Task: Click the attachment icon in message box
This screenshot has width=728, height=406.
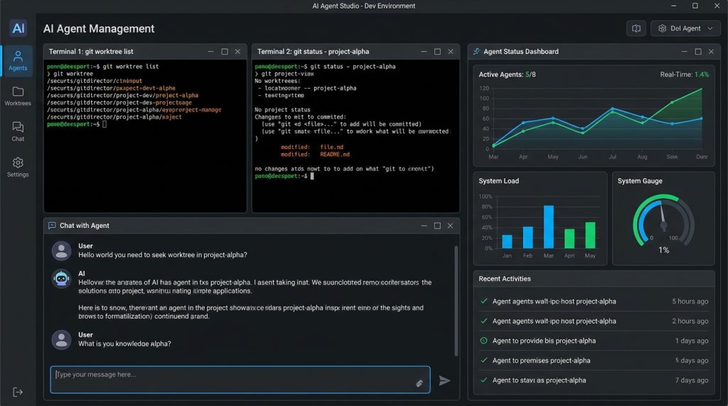Action: click(419, 383)
